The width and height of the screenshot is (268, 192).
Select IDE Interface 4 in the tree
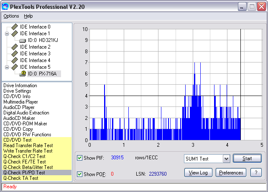coord(35,60)
